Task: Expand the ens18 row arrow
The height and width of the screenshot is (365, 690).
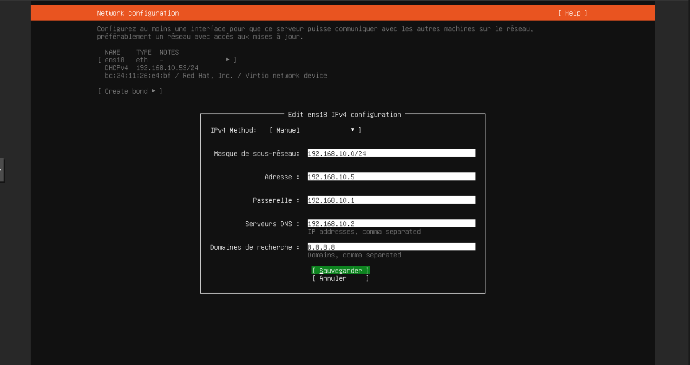Action: 228,60
